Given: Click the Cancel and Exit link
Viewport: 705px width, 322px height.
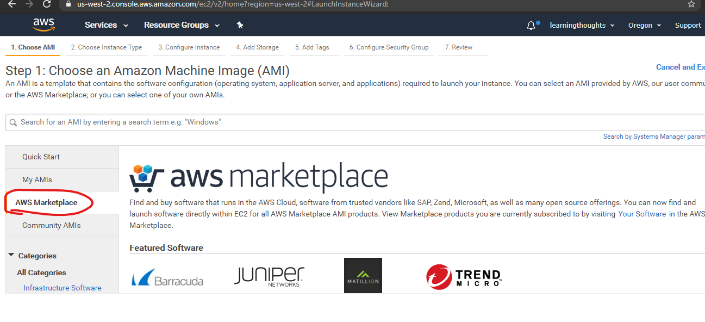Looking at the screenshot, I should (680, 67).
